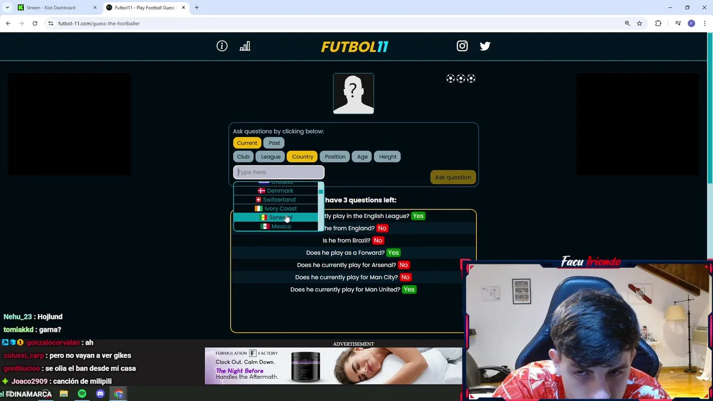The image size is (713, 401).
Task: Click the football lives counter icons
Action: (461, 79)
